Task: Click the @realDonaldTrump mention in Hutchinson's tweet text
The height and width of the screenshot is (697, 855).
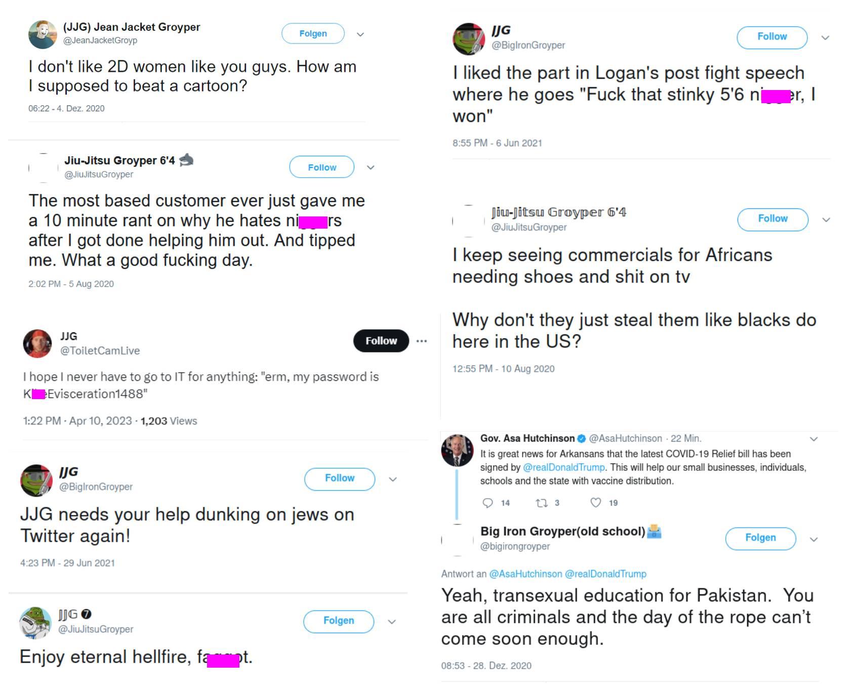Action: tap(563, 467)
